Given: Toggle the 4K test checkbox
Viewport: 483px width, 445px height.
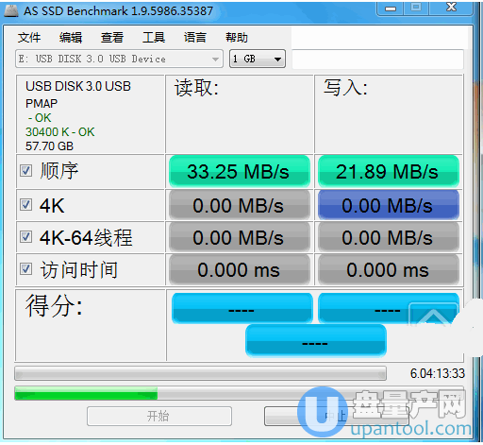Looking at the screenshot, I should (25, 205).
